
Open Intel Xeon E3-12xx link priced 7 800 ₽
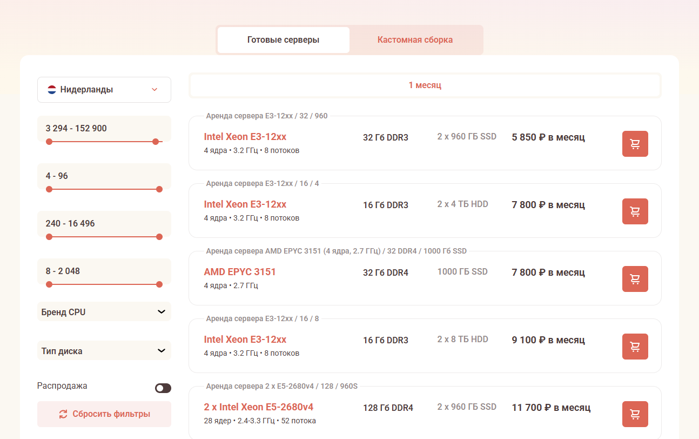(245, 204)
